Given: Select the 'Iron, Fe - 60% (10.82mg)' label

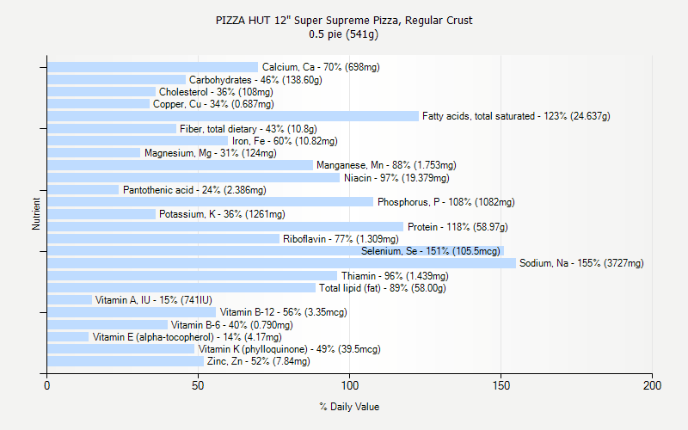Looking at the screenshot, I should click(x=285, y=141).
